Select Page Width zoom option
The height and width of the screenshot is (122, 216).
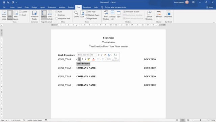click(91, 18)
